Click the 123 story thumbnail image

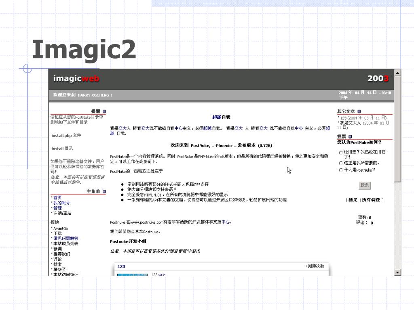132,274
